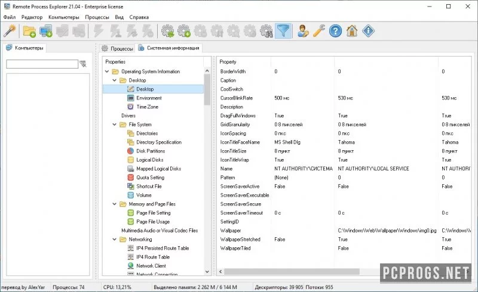
Task: Select Multimedia Audio or Visual Codec Files
Action: pyautogui.click(x=160, y=230)
